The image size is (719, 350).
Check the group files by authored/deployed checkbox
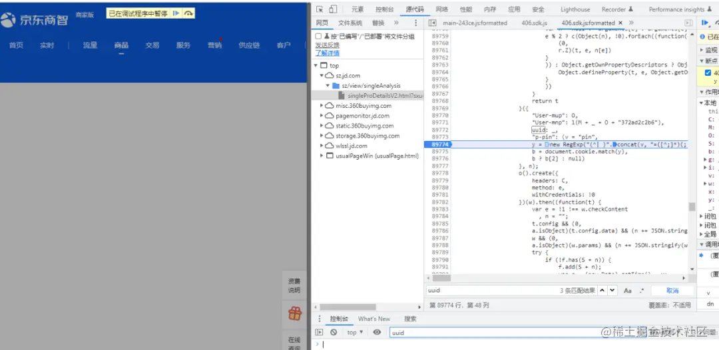(319, 36)
